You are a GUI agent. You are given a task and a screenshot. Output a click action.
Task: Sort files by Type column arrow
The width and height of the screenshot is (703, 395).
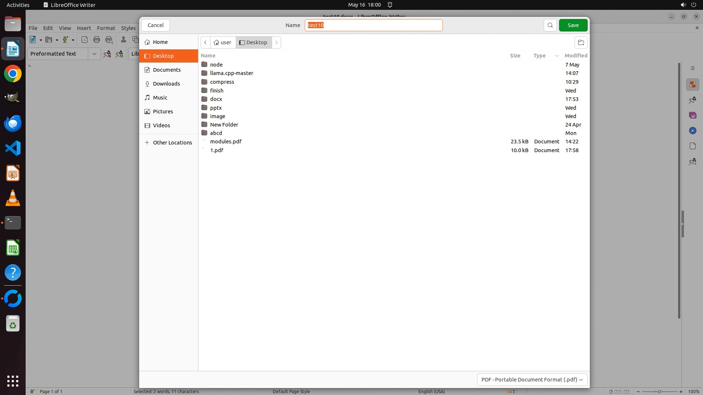(x=557, y=56)
